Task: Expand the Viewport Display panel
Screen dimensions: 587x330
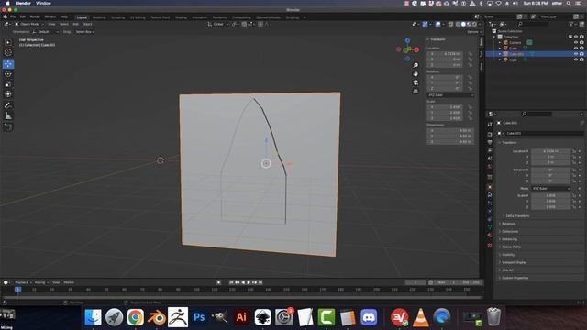Action: click(514, 262)
